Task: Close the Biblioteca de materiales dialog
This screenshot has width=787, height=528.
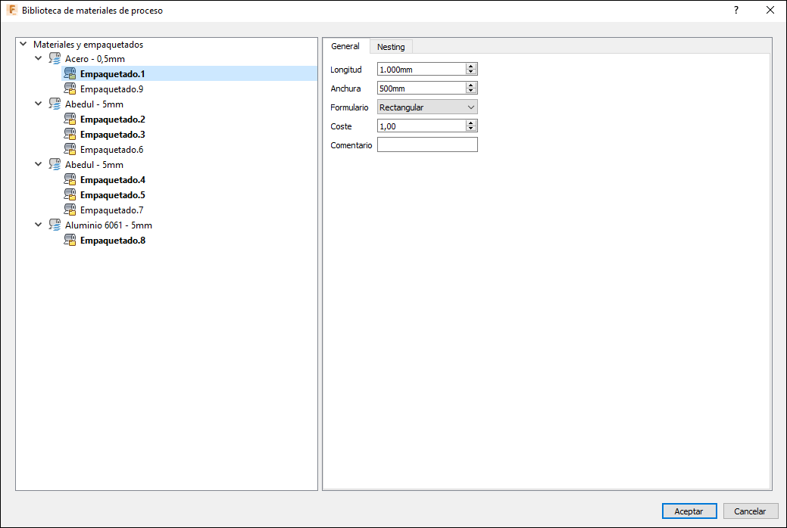Action: coord(770,10)
